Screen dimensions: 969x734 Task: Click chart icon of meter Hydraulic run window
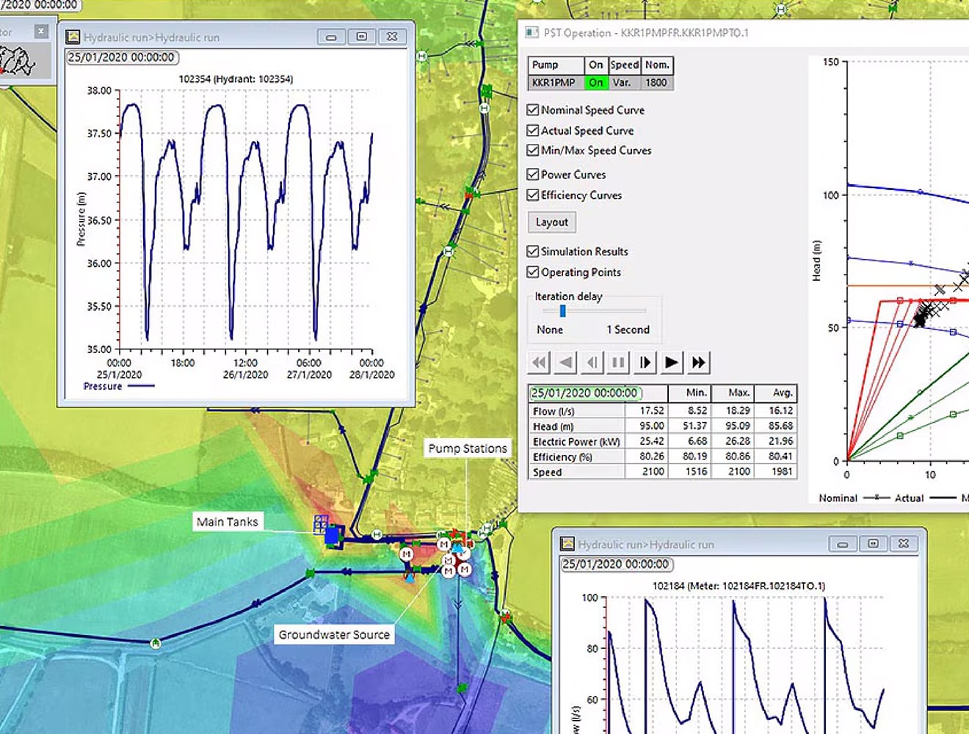tap(567, 544)
